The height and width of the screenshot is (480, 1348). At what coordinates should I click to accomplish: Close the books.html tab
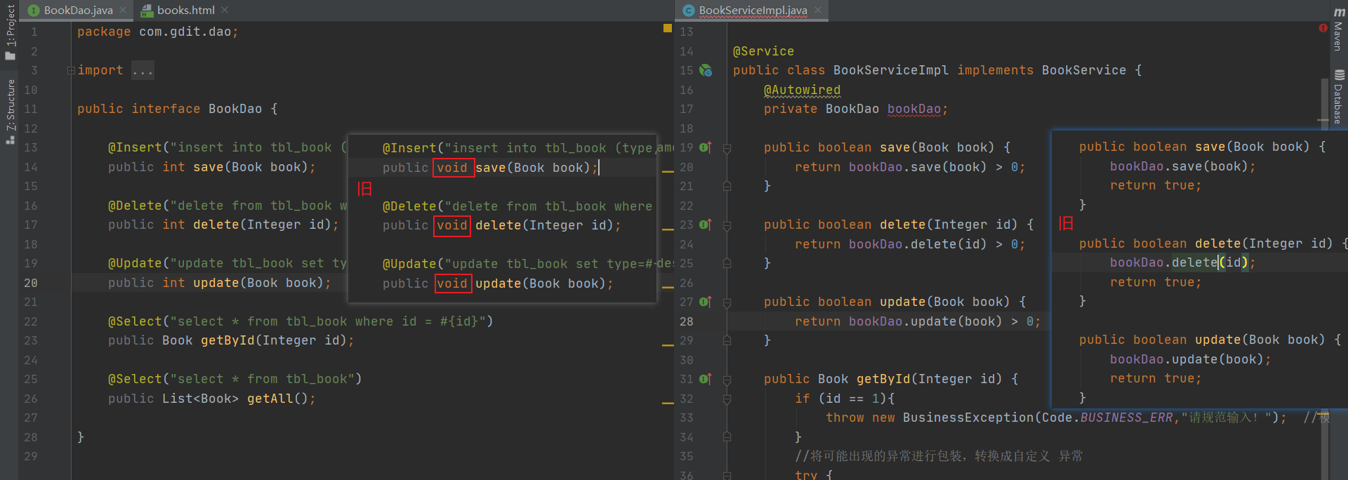tap(225, 10)
